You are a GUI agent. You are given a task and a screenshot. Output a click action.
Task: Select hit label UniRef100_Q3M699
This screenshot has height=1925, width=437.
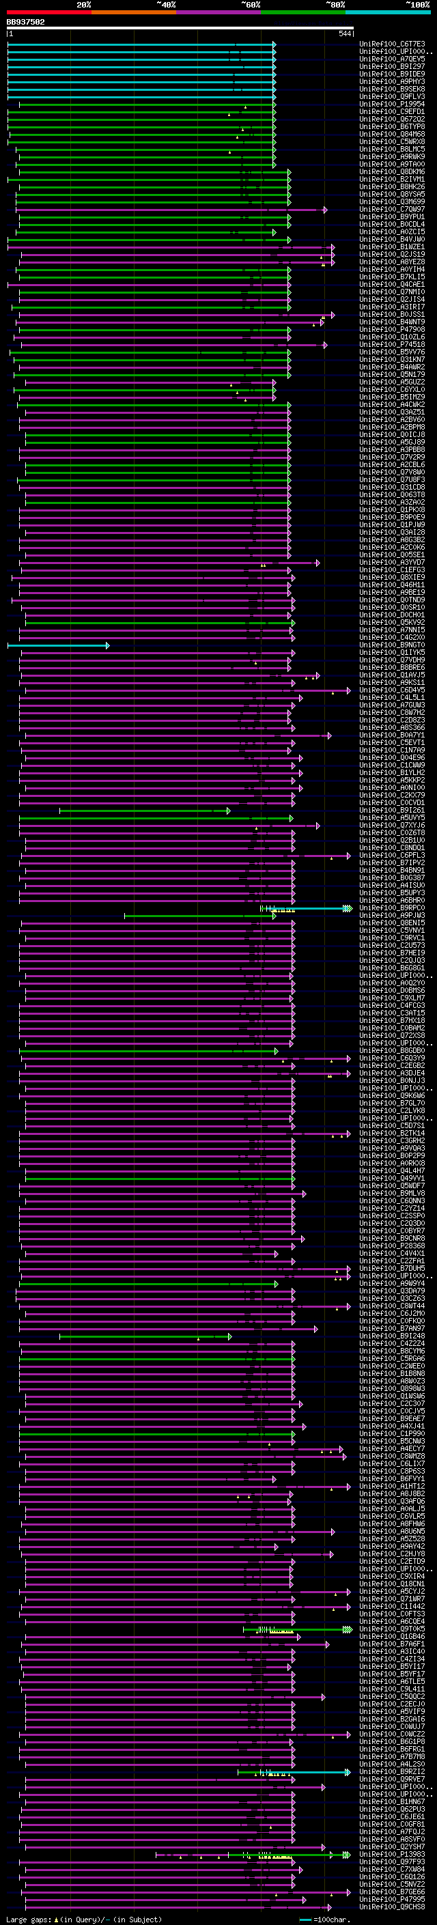tap(392, 201)
